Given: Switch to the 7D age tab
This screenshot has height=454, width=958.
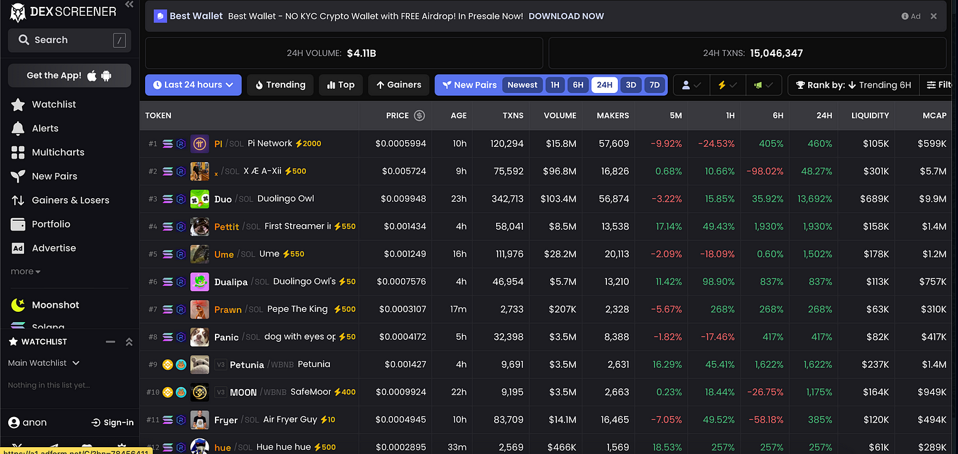Looking at the screenshot, I should click(654, 85).
